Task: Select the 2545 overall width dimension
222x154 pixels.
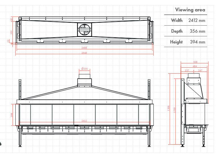Action: 84,53
